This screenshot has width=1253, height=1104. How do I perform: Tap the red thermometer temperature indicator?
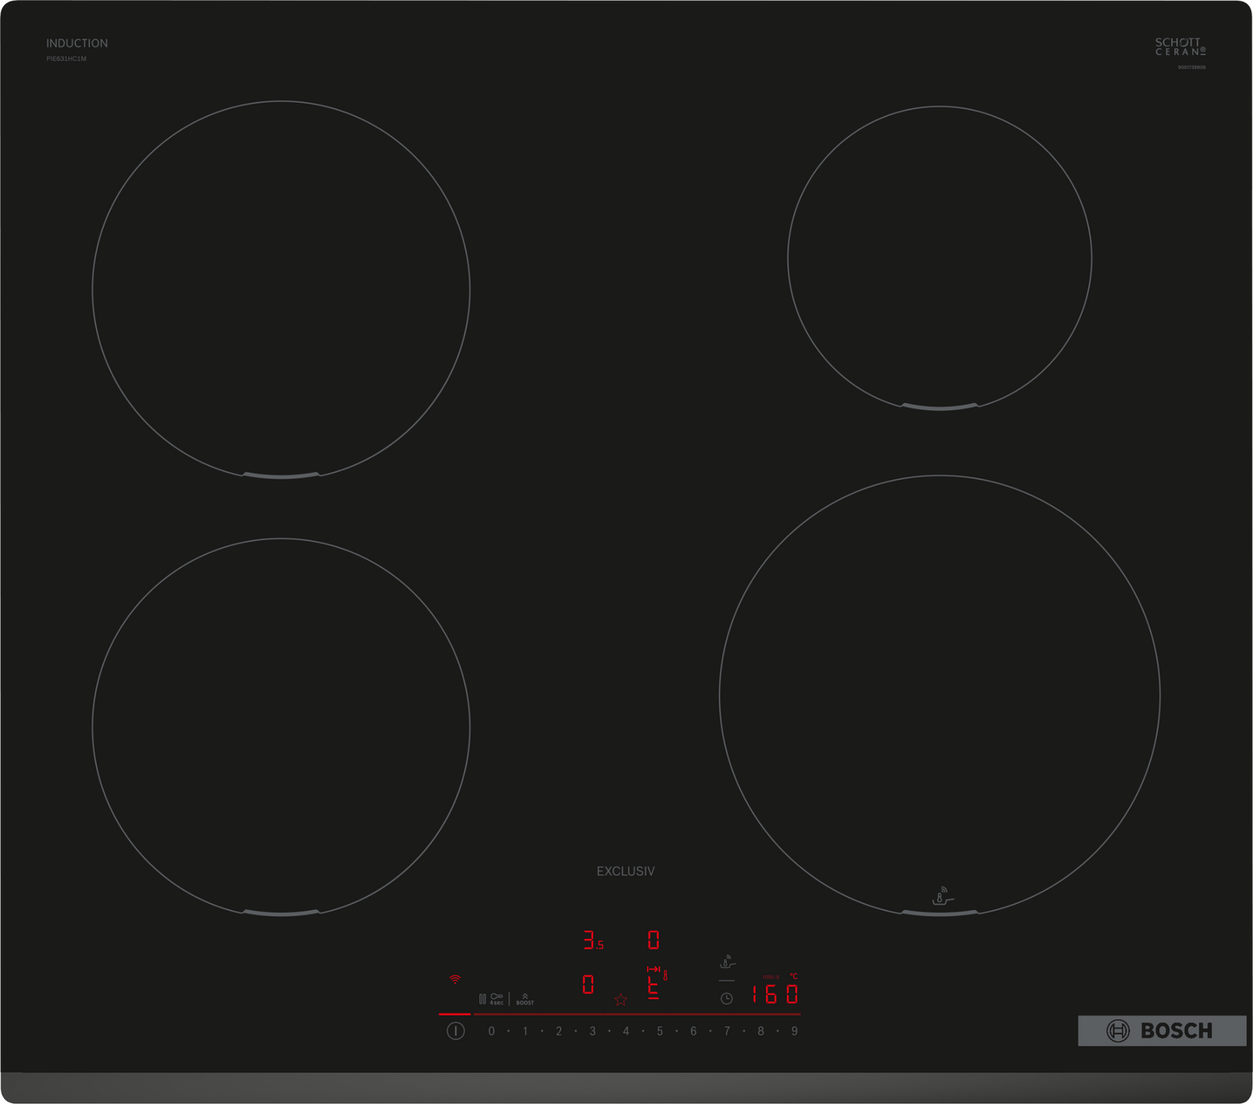pyautogui.click(x=666, y=975)
